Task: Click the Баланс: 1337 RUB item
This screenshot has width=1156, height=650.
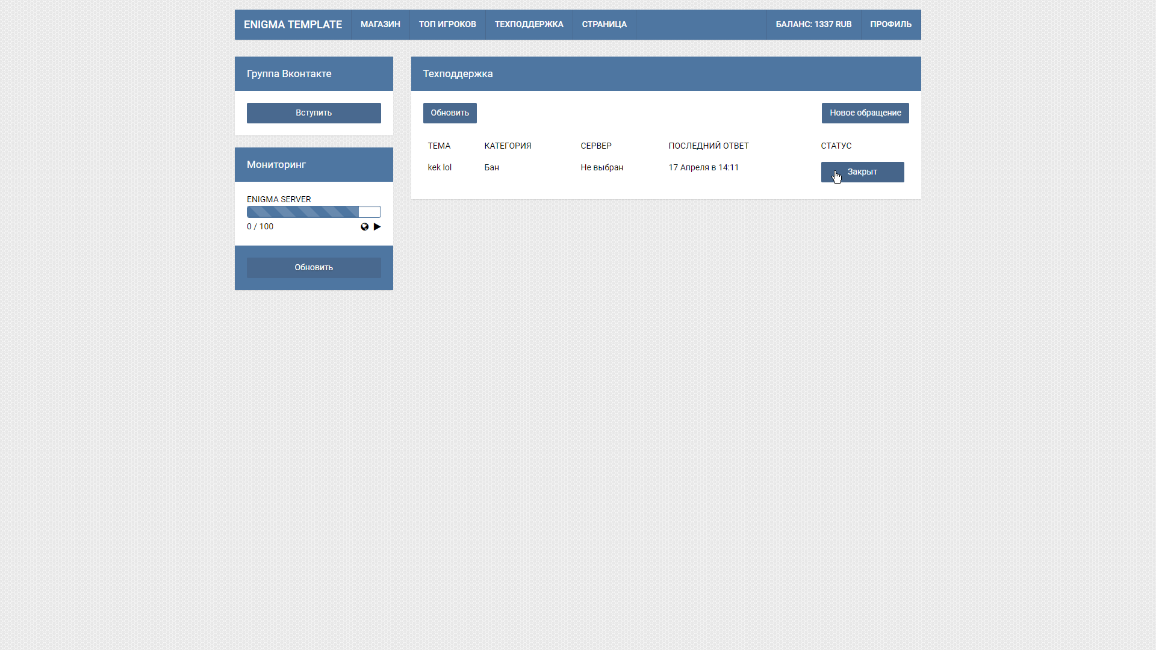Action: [813, 25]
